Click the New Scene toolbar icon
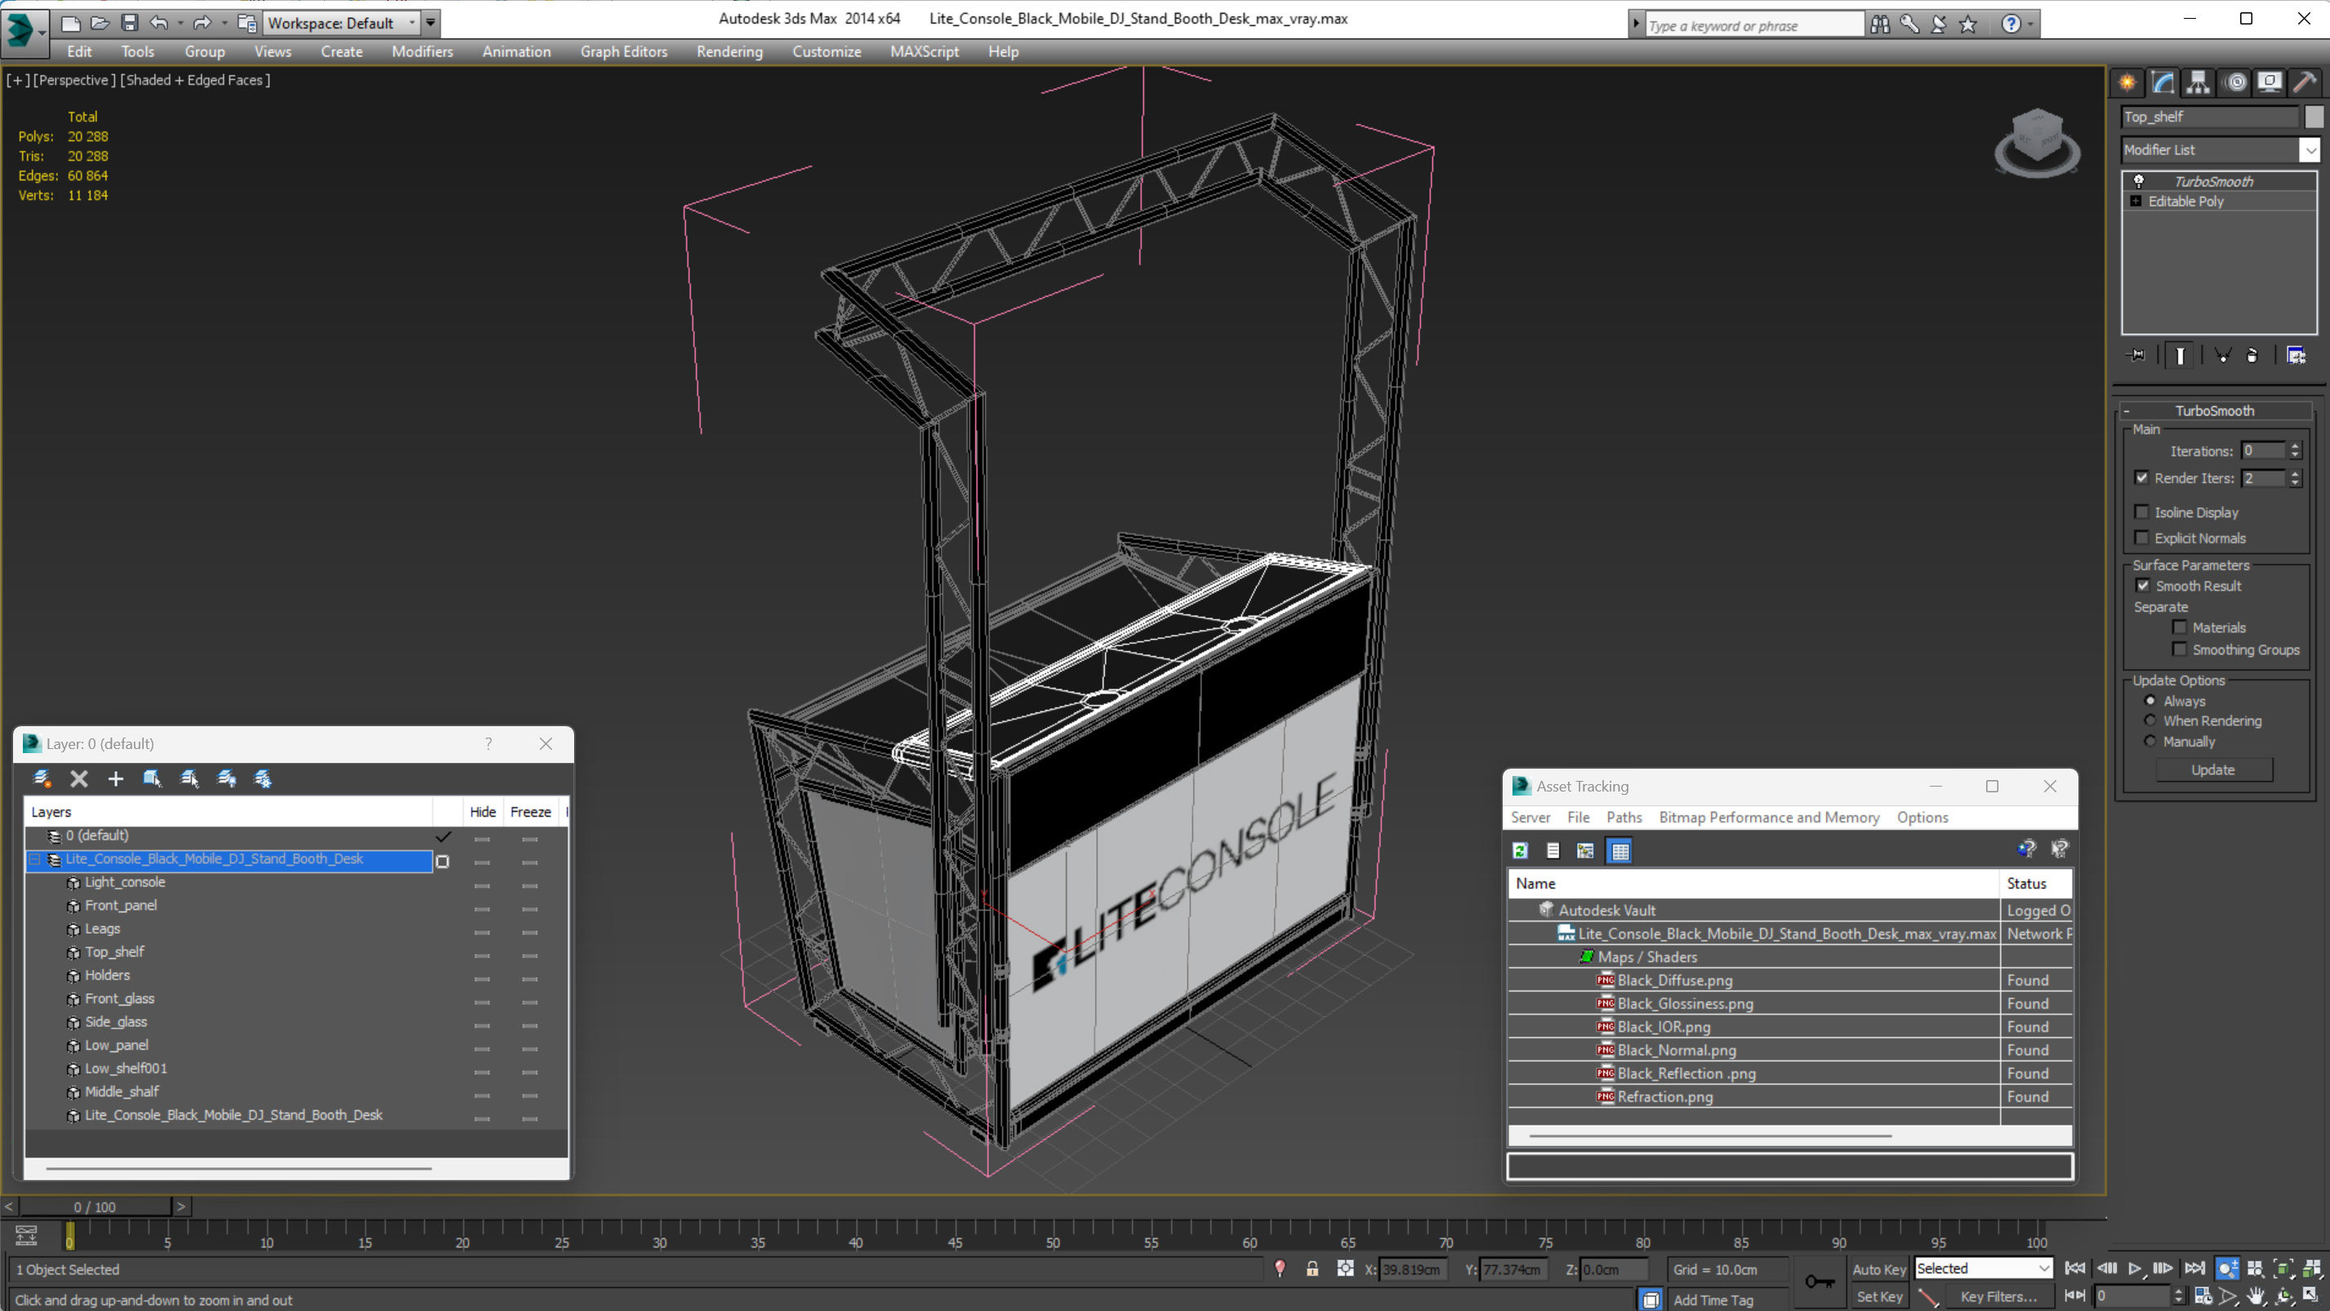The height and width of the screenshot is (1311, 2330). 70,23
